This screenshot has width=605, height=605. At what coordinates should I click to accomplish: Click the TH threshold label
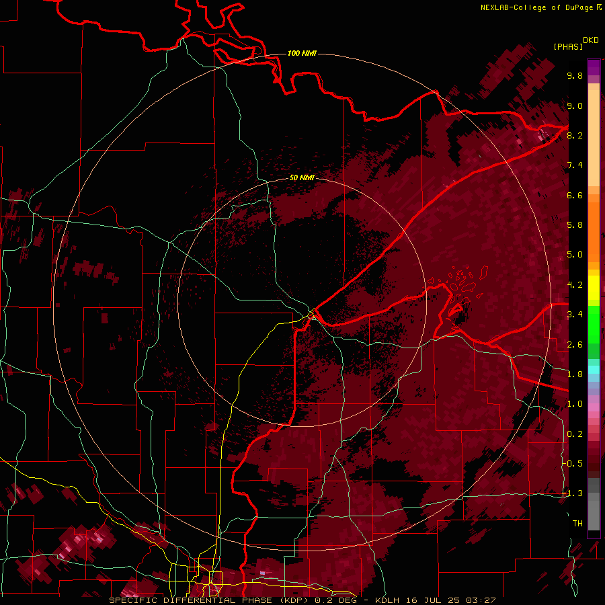[577, 524]
